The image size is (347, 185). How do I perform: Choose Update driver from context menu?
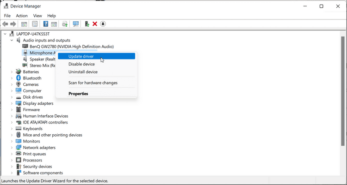(97, 56)
